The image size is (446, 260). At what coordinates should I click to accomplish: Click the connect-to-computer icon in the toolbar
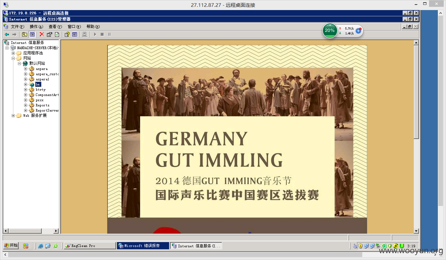[85, 34]
